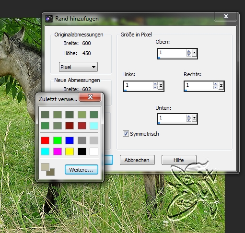The image size is (245, 233).
Task: Choose the yellow color swatch
Action: click(70, 151)
